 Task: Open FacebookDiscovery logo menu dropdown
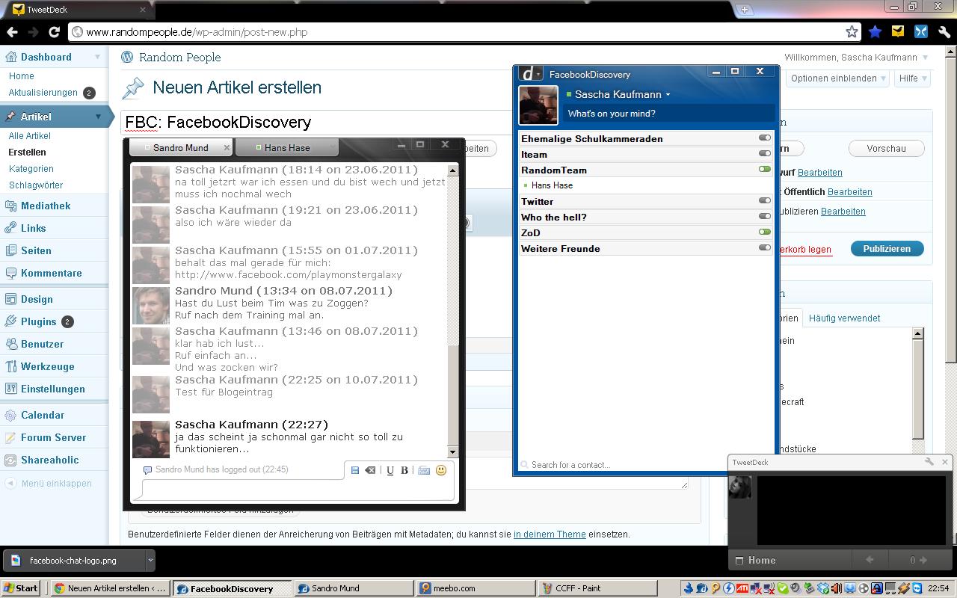point(531,73)
